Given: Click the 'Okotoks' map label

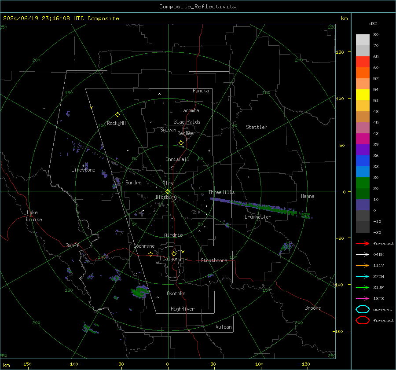Looking at the screenshot, I should point(176,293).
